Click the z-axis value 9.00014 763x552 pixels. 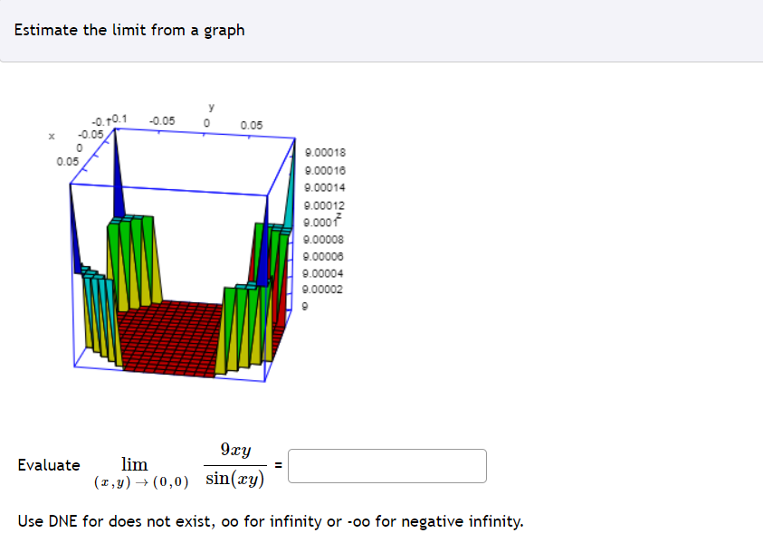click(x=325, y=187)
